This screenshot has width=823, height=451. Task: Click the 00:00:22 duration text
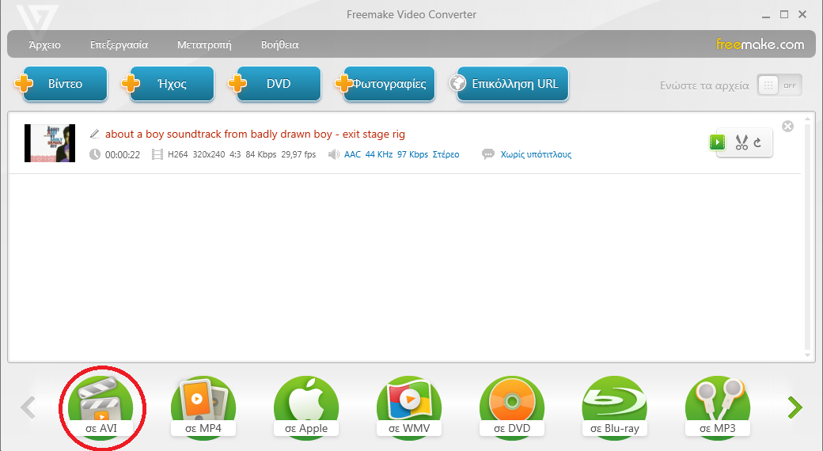[x=123, y=154]
